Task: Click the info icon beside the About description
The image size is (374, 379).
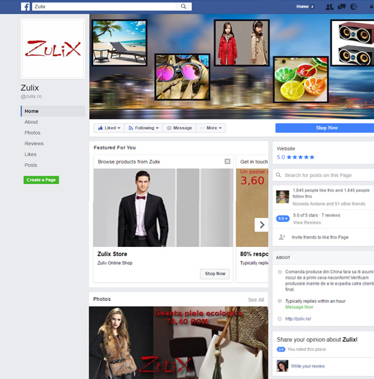Action: coord(280,272)
